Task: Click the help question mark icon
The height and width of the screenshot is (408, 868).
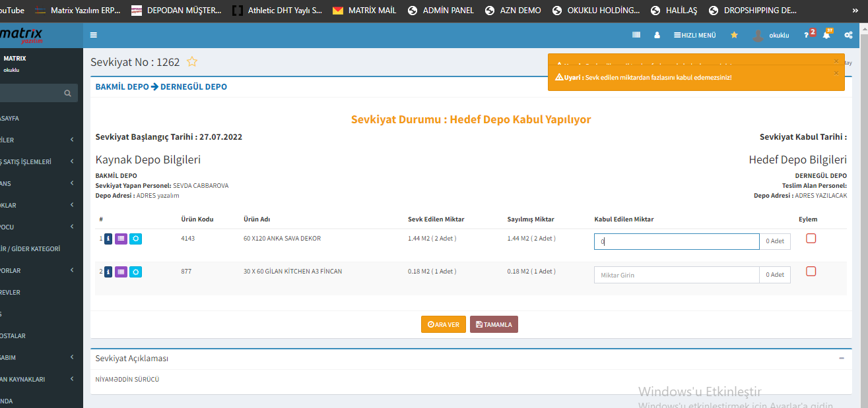Action: click(x=806, y=35)
